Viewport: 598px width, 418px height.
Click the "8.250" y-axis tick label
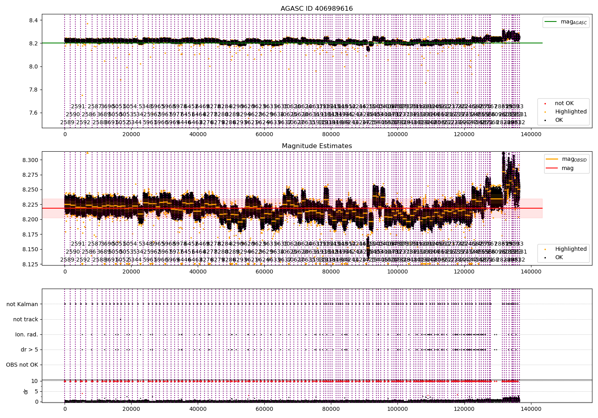click(x=30, y=190)
